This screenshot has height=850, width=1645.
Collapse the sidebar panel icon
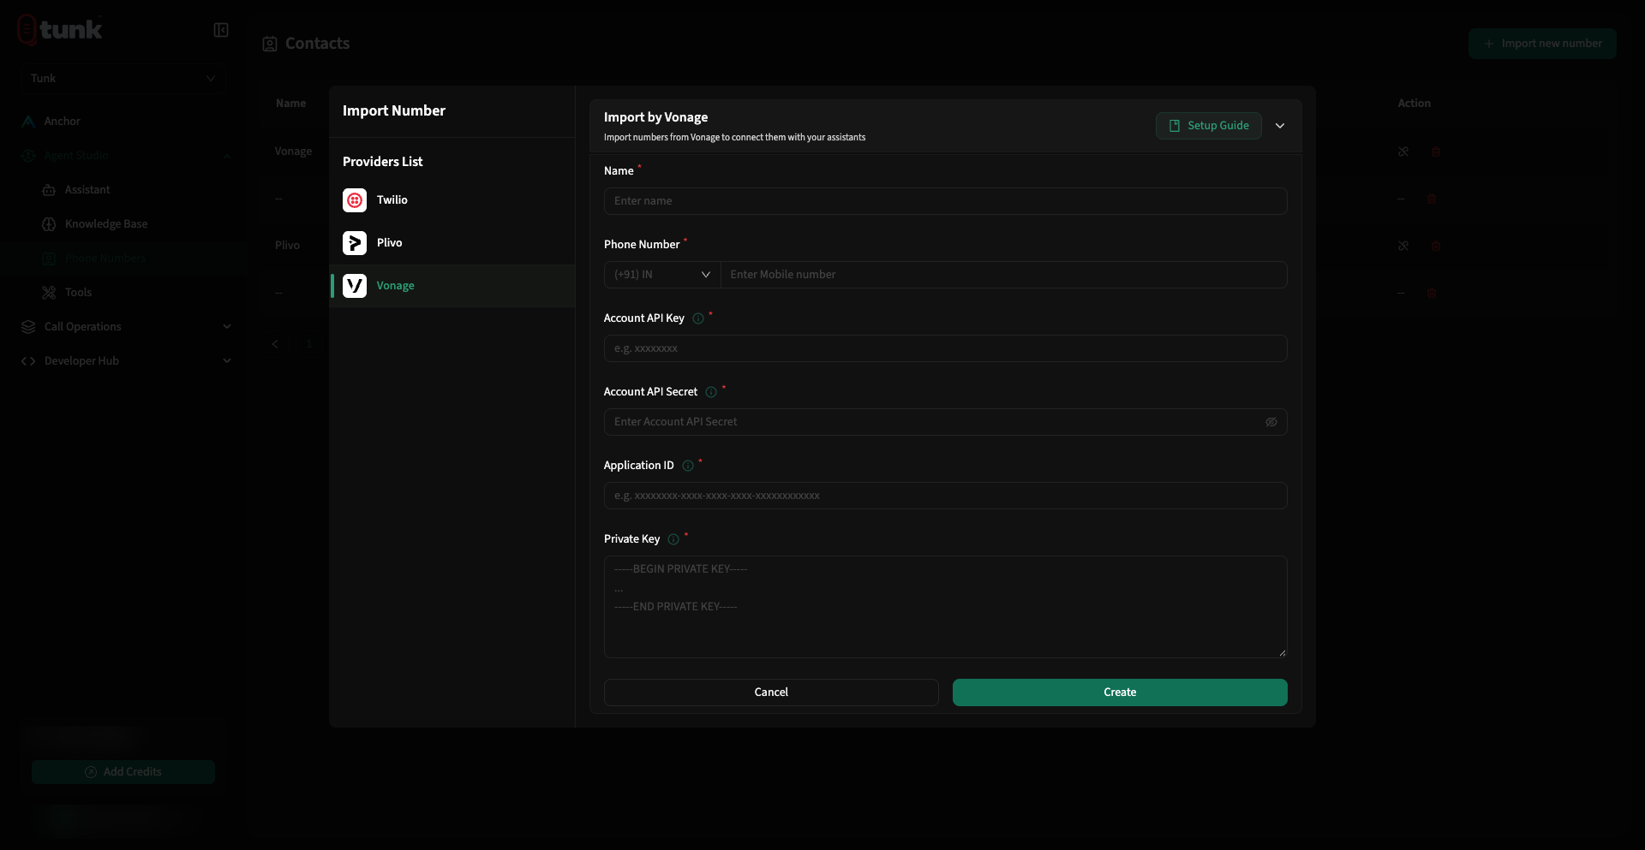coord(221,30)
